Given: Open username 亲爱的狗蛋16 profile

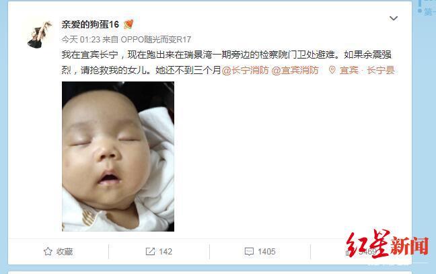Looking at the screenshot, I should 90,24.
